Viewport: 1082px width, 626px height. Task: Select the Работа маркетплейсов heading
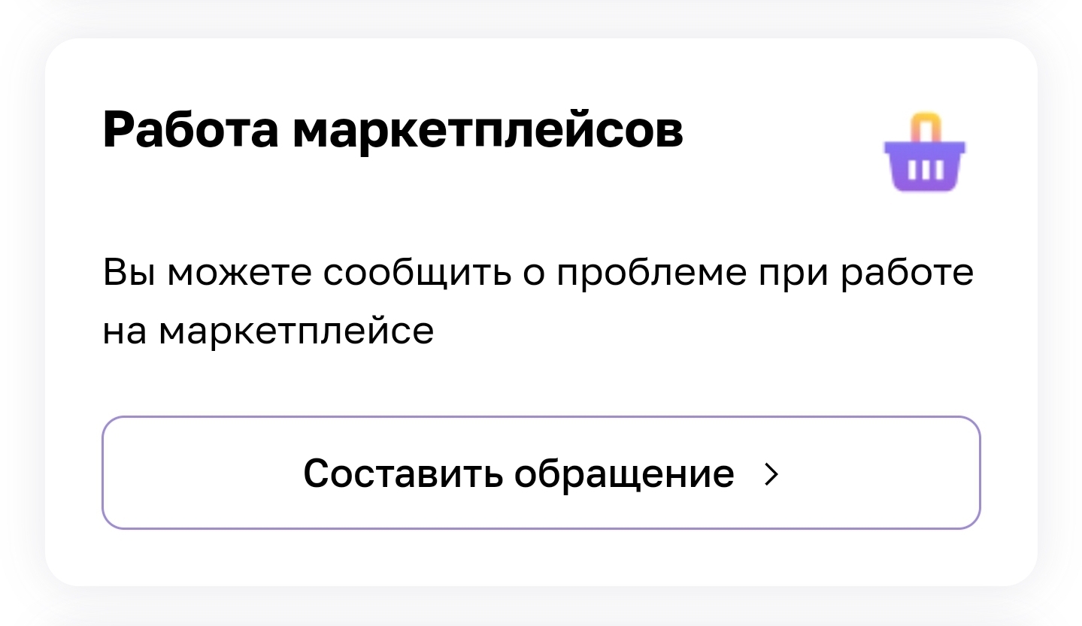click(x=392, y=131)
